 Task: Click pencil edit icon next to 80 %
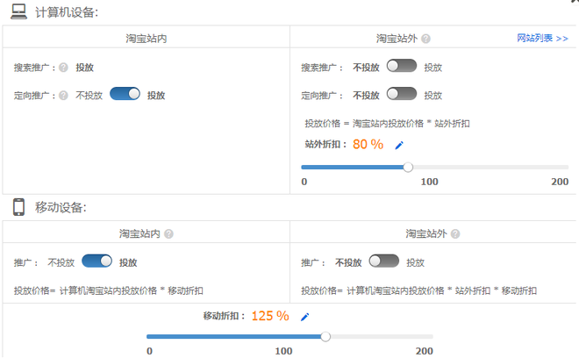399,145
